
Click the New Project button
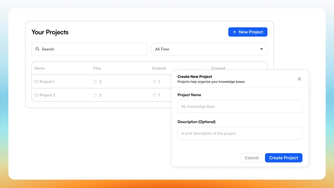coord(248,32)
